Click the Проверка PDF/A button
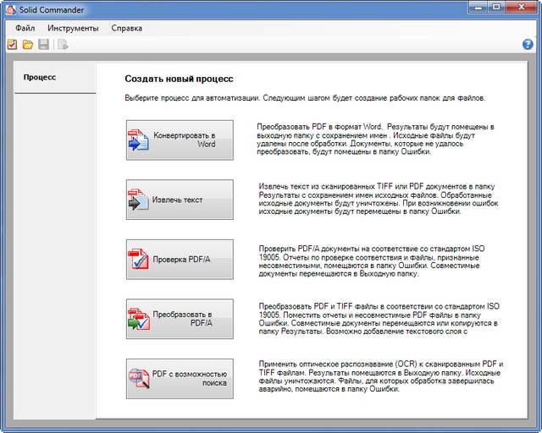Viewport: 542px width, 433px height. coord(180,260)
